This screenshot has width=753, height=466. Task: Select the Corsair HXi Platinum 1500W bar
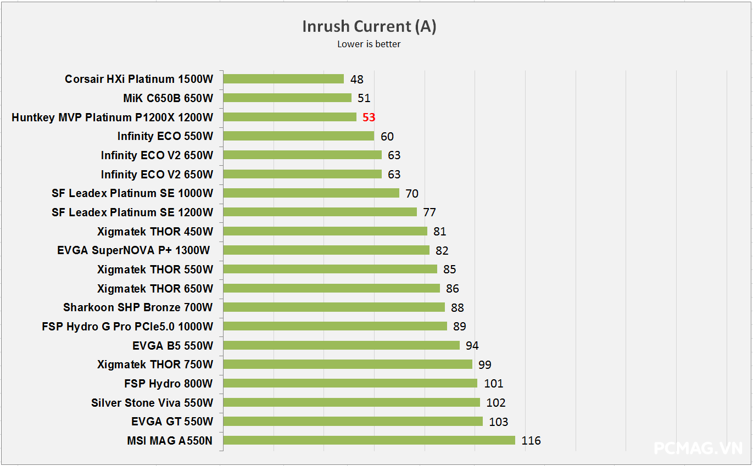(283, 79)
